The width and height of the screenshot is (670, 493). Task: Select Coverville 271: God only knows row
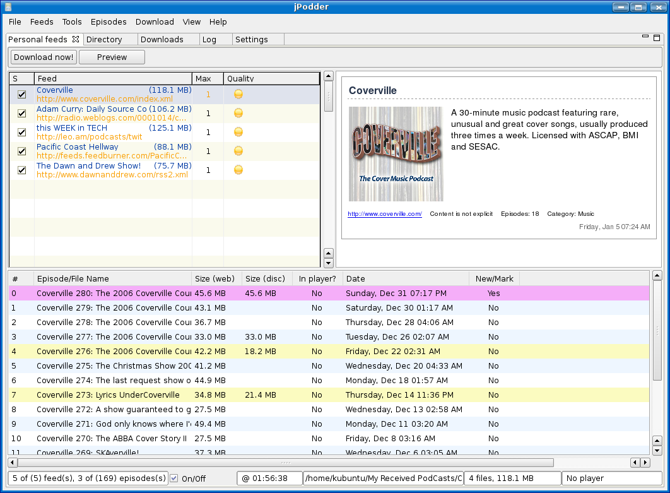pos(329,424)
